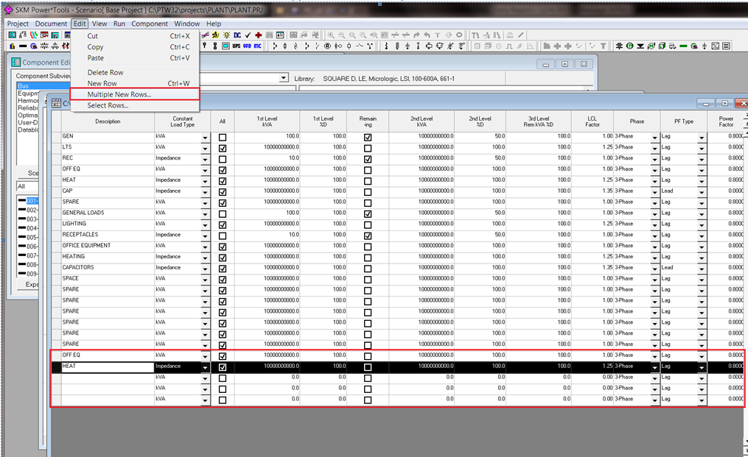This screenshot has width=748, height=457.
Task: Select Delete Row in the Edit menu
Action: tap(105, 72)
